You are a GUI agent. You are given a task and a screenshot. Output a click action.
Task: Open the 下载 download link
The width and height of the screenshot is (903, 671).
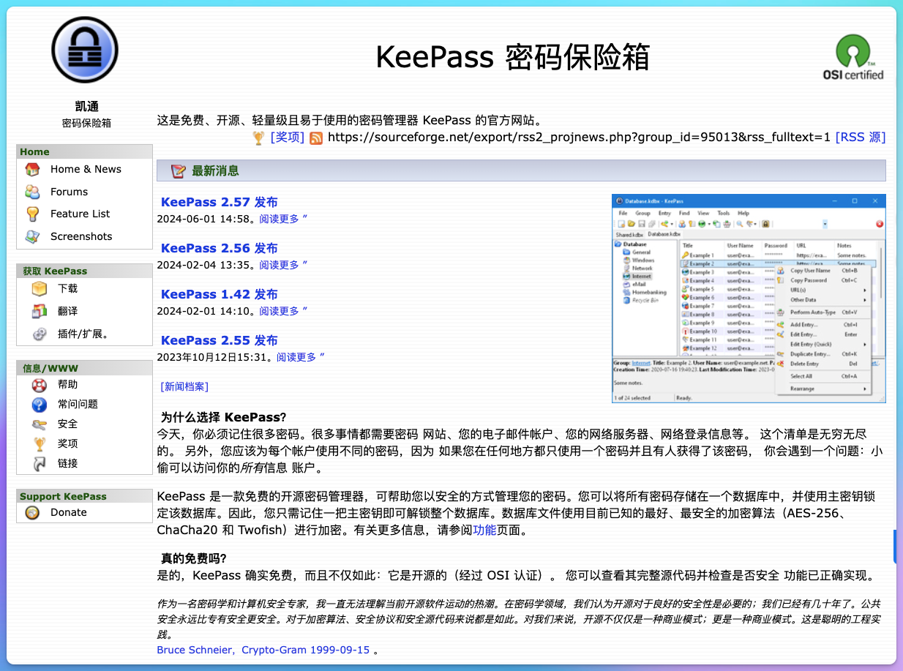[x=67, y=289]
